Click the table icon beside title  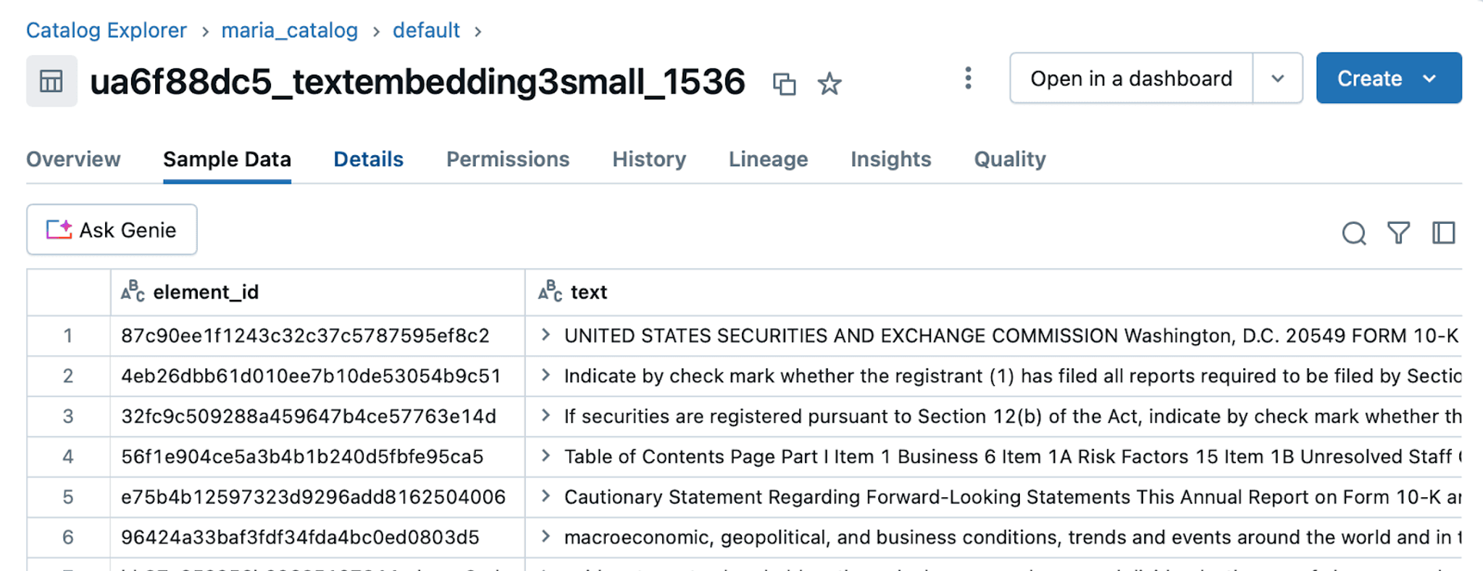click(x=51, y=81)
